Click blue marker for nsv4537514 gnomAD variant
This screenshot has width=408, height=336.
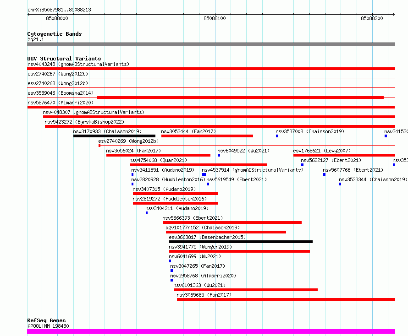[x=204, y=174]
